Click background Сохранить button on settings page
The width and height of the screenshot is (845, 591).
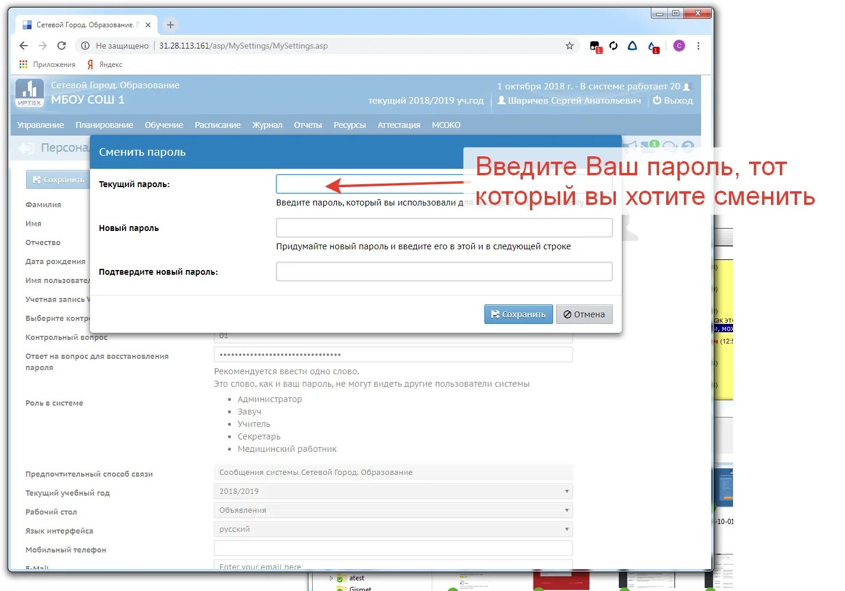57,179
